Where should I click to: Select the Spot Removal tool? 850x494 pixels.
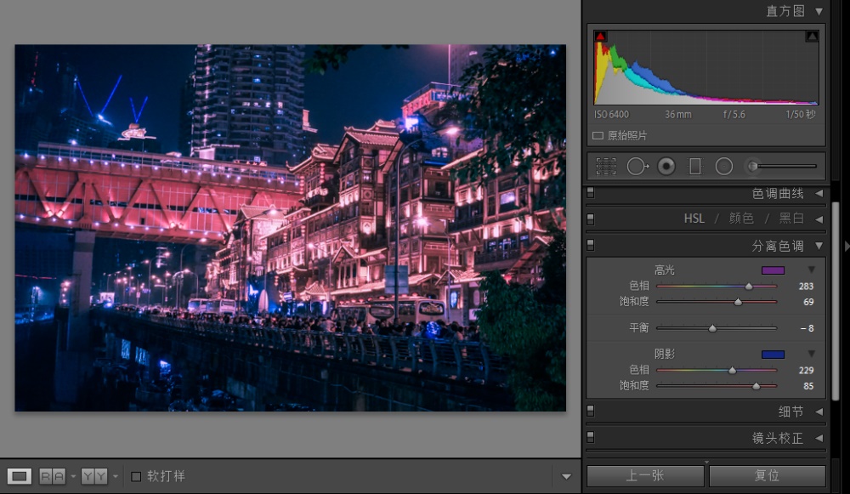637,167
